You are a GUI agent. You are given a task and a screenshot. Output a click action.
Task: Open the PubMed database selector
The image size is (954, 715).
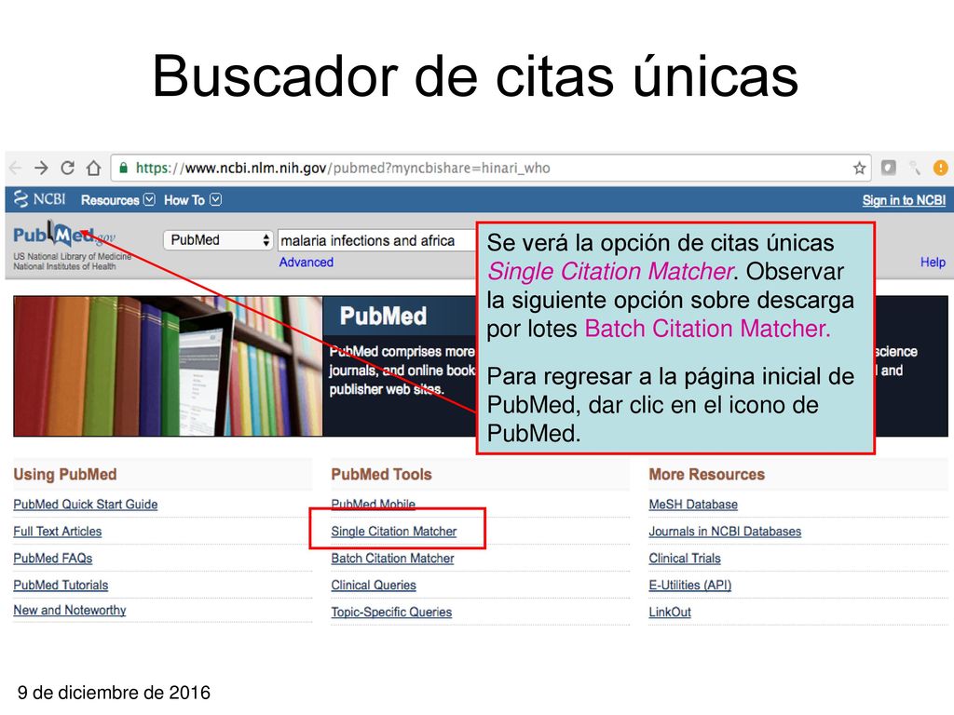click(218, 240)
